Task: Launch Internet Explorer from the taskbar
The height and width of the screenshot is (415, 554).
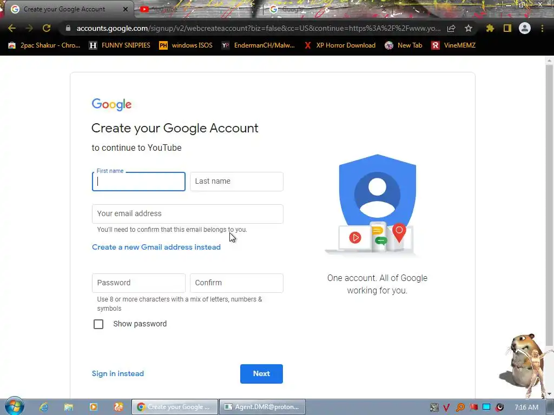Action: 44,407
